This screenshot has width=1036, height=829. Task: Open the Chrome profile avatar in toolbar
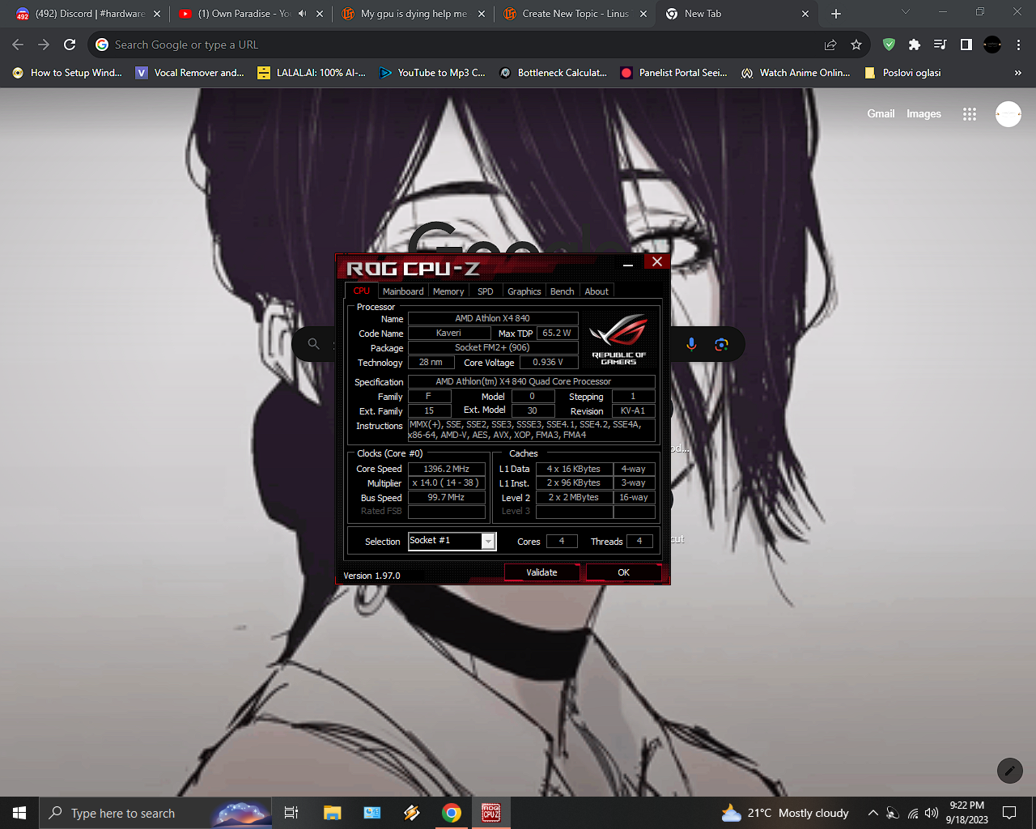click(992, 45)
